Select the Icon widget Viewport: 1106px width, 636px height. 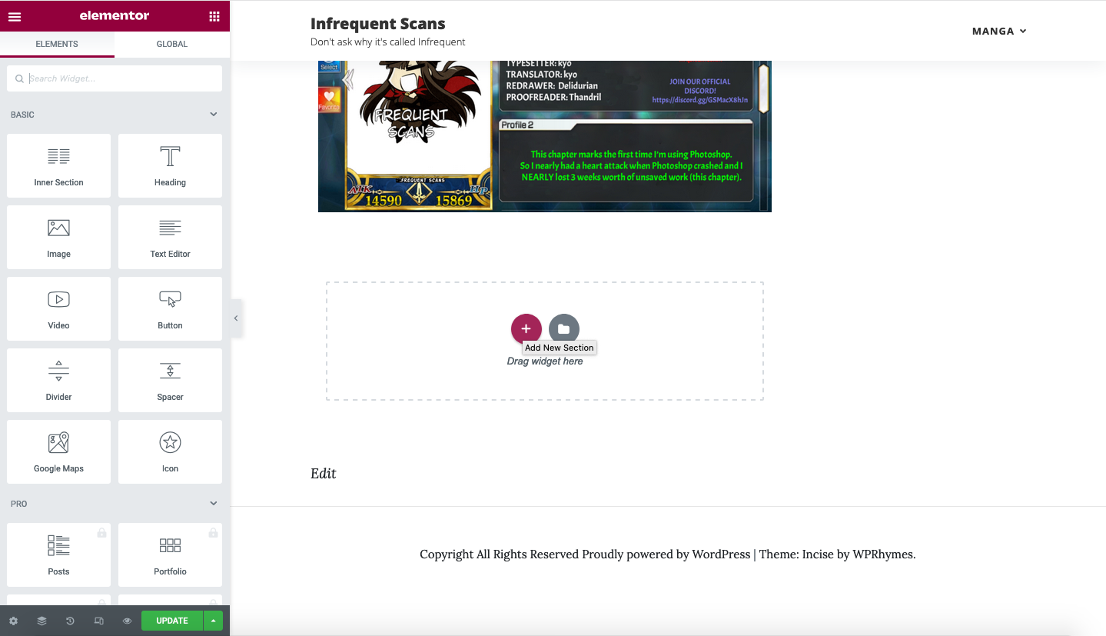(x=170, y=451)
